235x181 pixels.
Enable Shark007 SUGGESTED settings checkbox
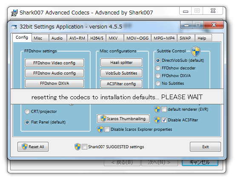click(84, 147)
